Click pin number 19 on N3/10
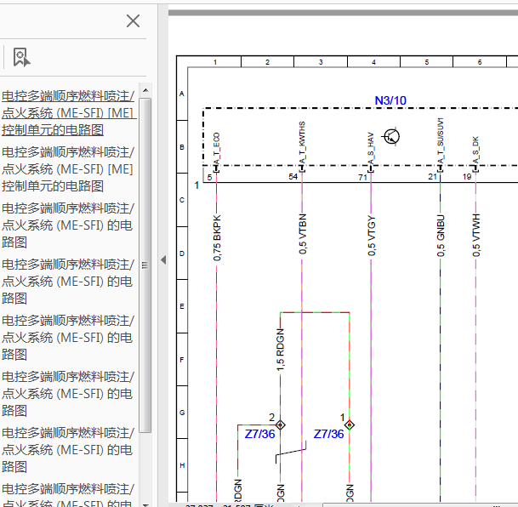The image size is (518, 507). (x=467, y=177)
